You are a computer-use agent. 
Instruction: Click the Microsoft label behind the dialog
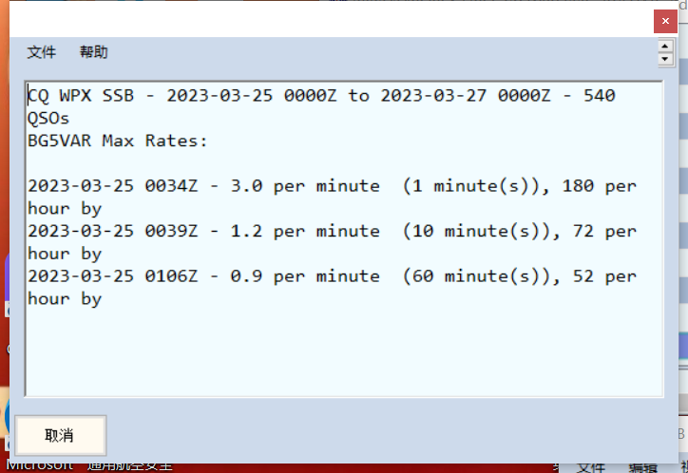coord(41,465)
